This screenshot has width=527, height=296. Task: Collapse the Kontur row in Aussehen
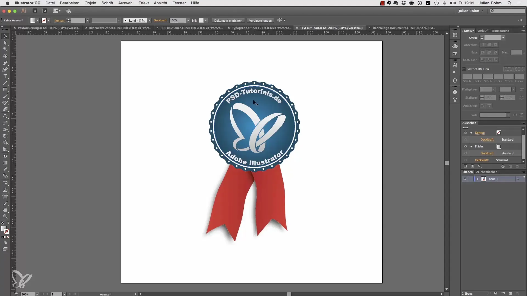tap(471, 133)
